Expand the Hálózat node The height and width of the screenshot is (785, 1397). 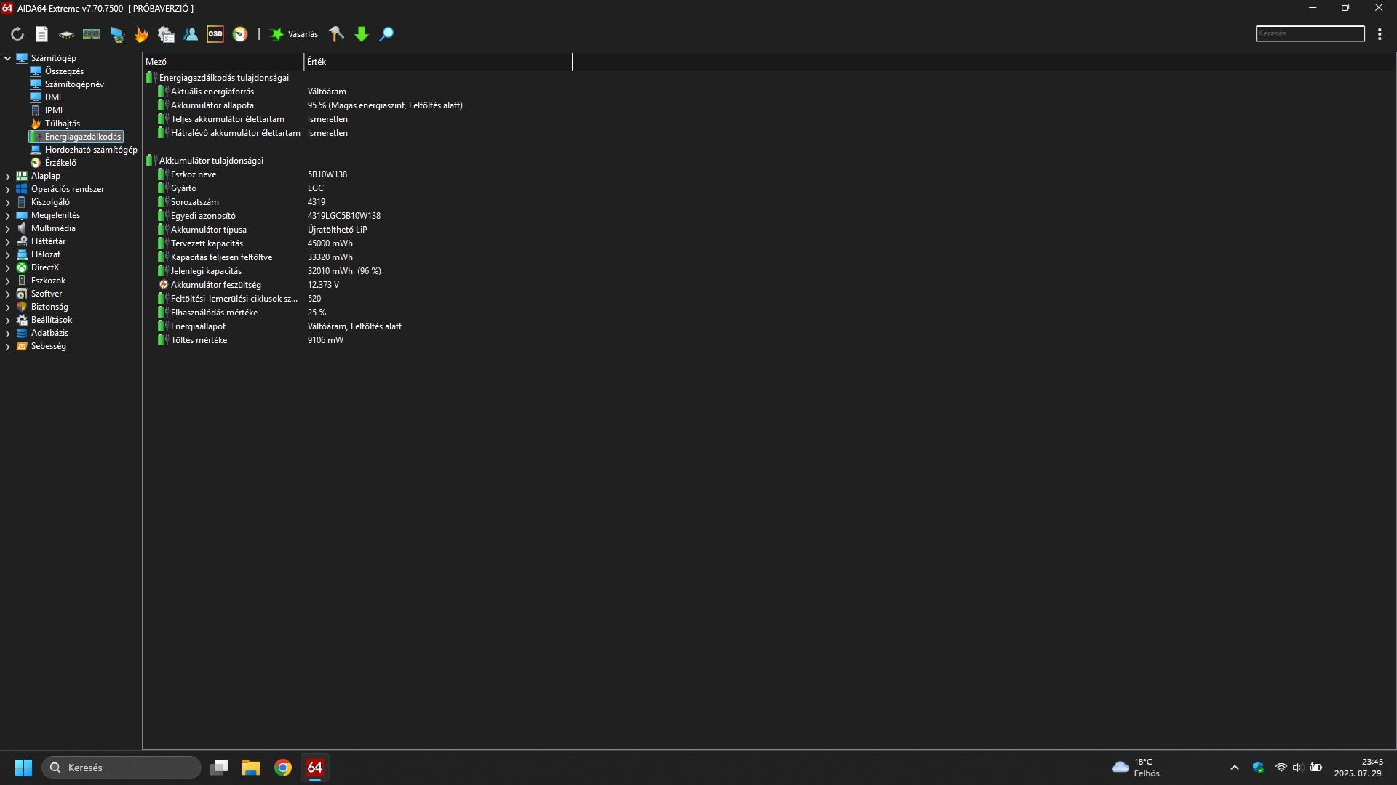[7, 254]
